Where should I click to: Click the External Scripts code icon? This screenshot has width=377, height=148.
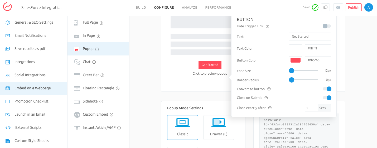(8, 128)
